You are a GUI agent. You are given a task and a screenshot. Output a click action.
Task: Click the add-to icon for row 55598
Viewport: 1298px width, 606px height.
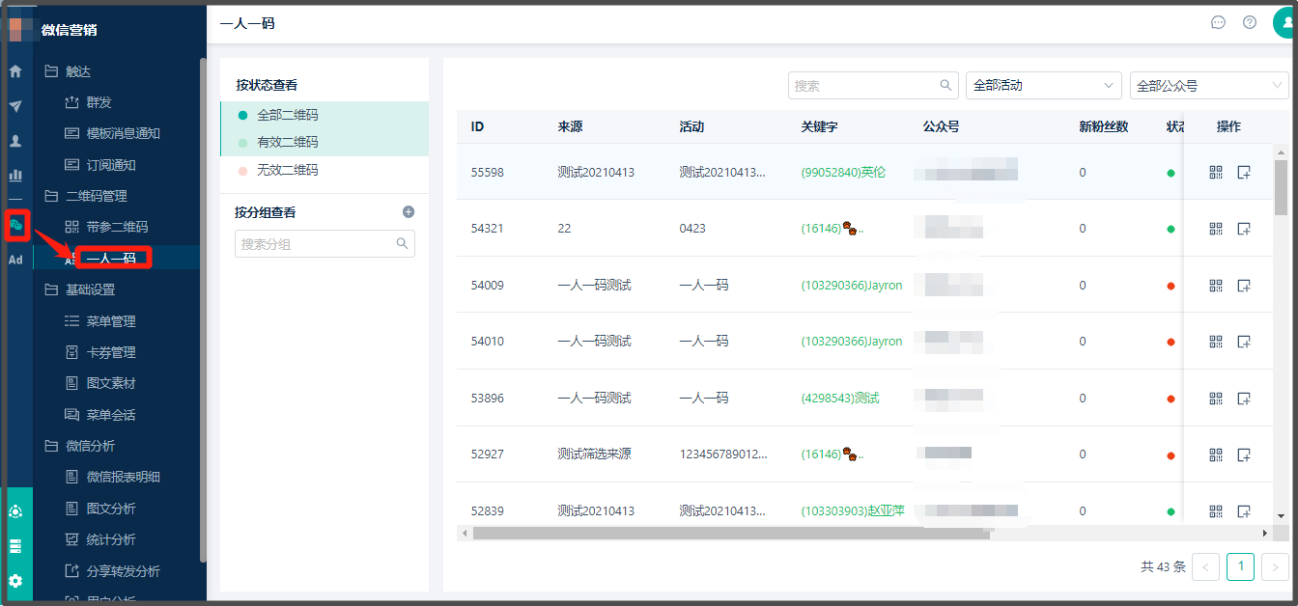point(1244,173)
